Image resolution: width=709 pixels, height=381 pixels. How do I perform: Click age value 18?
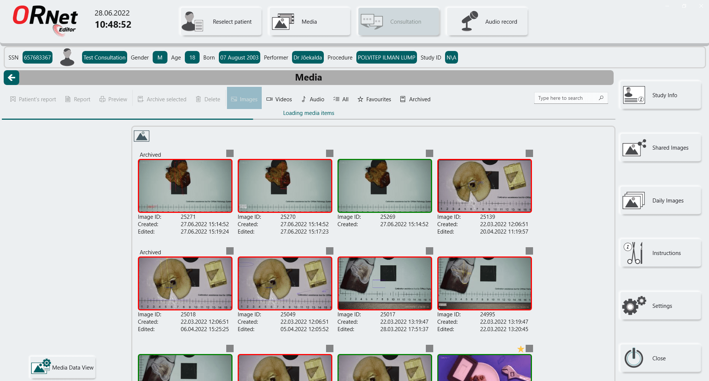tap(192, 57)
